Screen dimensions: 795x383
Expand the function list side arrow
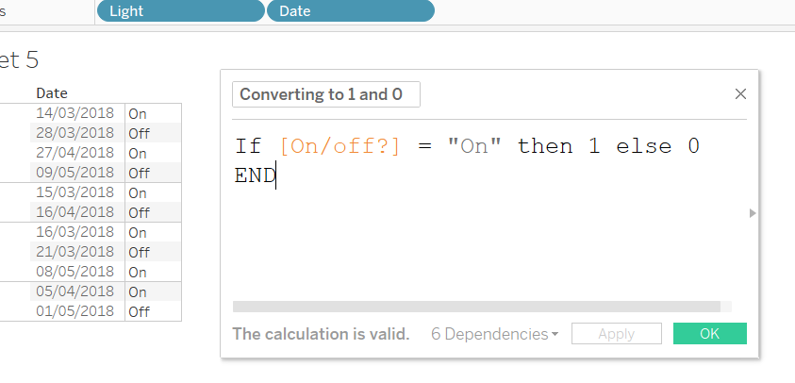[x=753, y=213]
